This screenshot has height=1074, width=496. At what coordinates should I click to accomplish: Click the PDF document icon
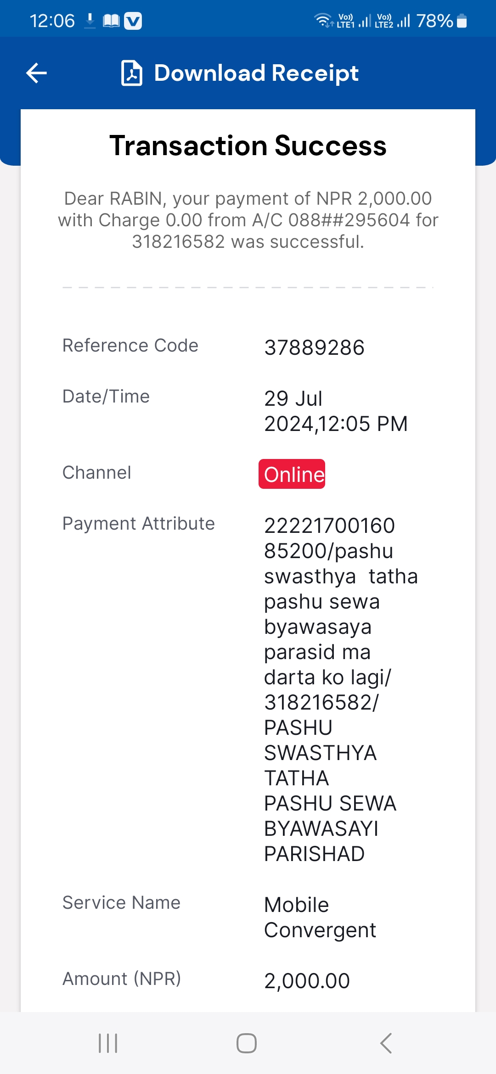pyautogui.click(x=132, y=73)
